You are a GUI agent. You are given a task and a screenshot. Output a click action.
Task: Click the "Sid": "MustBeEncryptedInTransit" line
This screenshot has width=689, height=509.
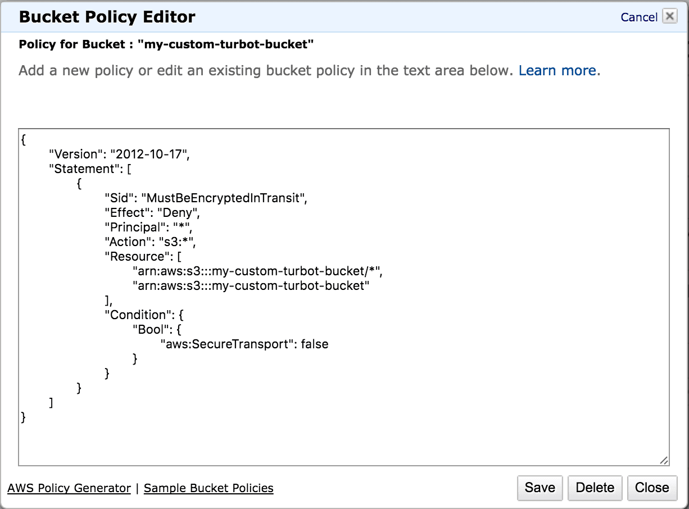coord(207,198)
